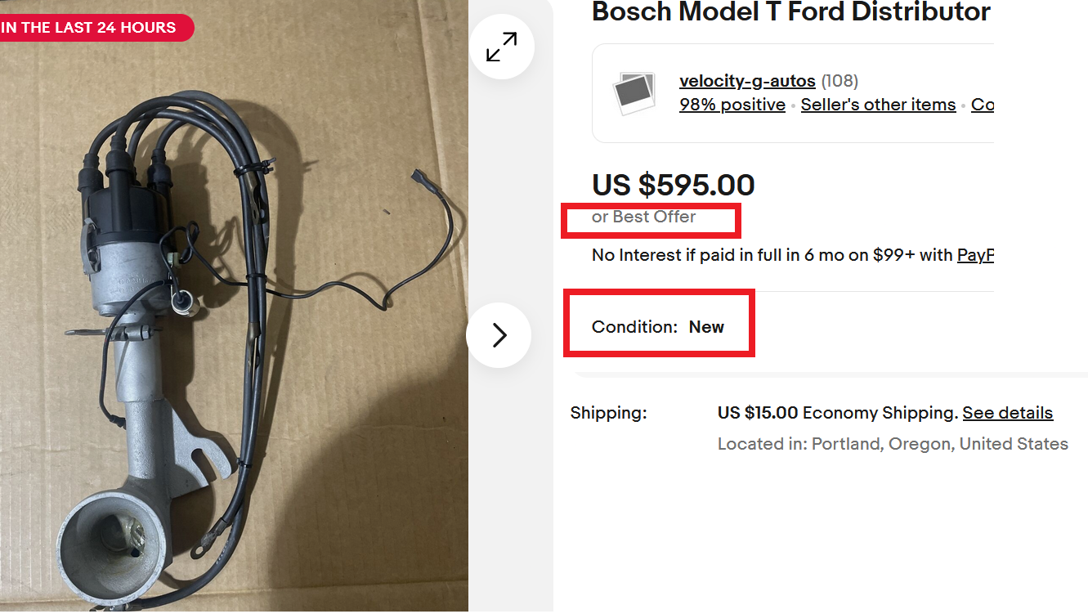
Task: Click the truncated link after Seller's other items
Action: click(x=983, y=105)
